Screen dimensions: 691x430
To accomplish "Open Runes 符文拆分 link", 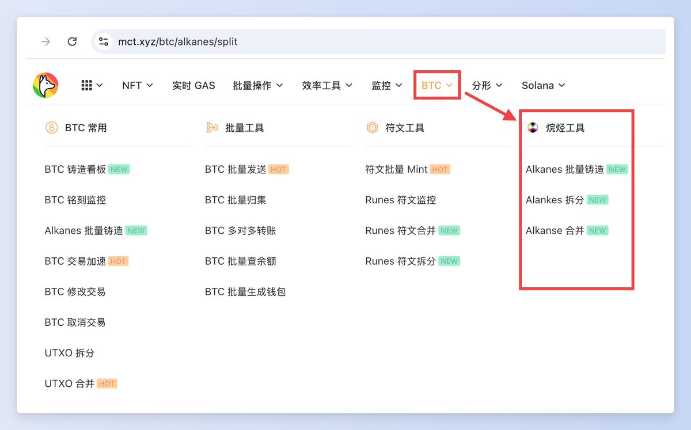I will click(x=401, y=261).
